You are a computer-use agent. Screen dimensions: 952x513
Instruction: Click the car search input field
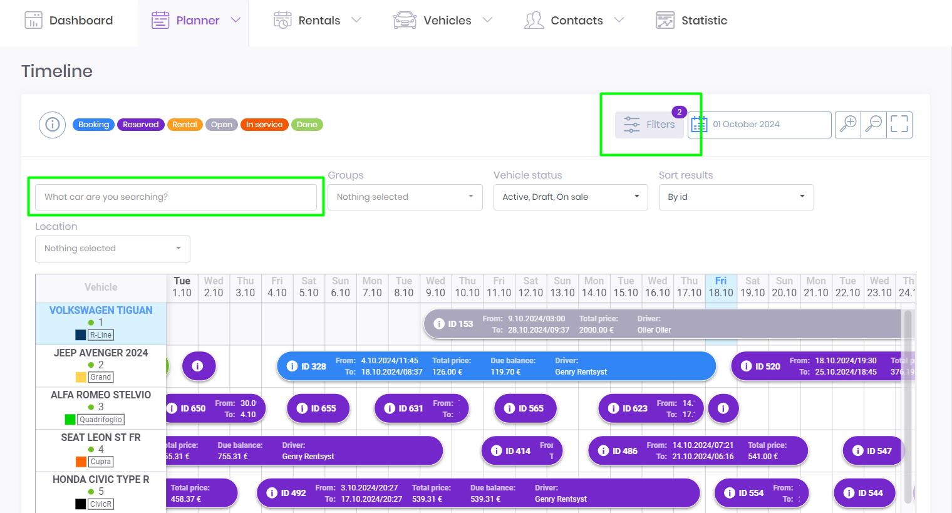[175, 197]
